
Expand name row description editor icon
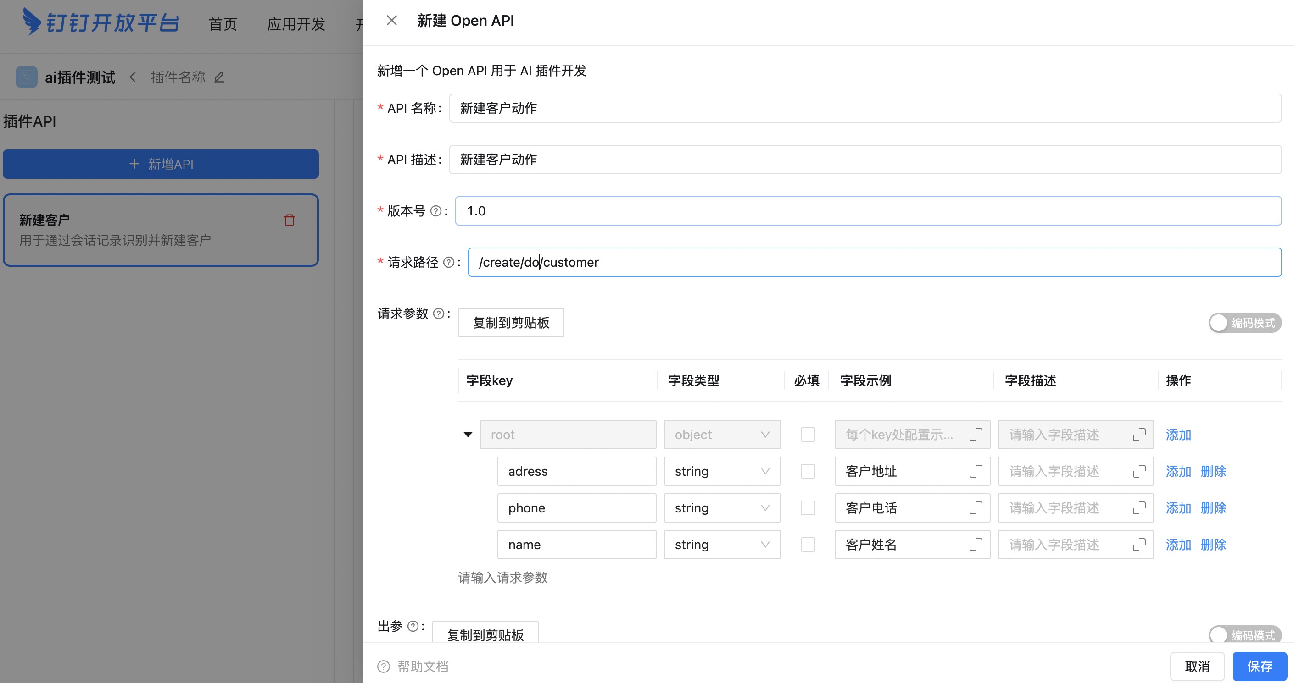1139,545
